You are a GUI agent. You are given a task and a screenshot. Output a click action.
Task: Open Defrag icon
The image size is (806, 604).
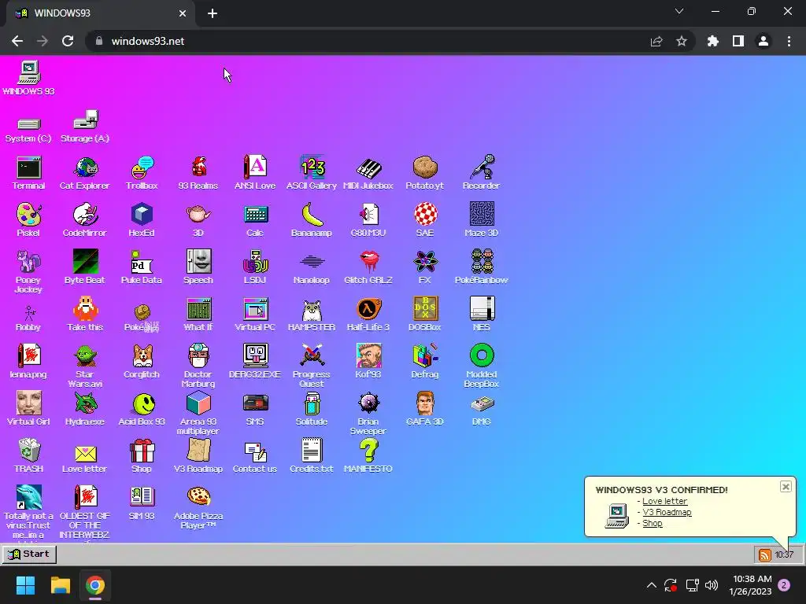tap(424, 362)
